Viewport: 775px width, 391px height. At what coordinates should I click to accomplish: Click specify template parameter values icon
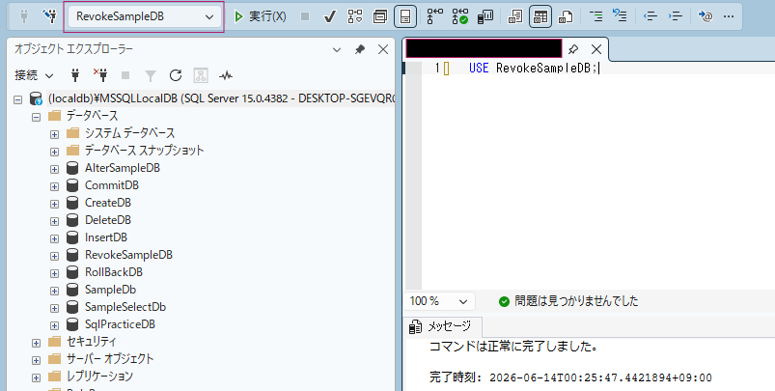(706, 16)
